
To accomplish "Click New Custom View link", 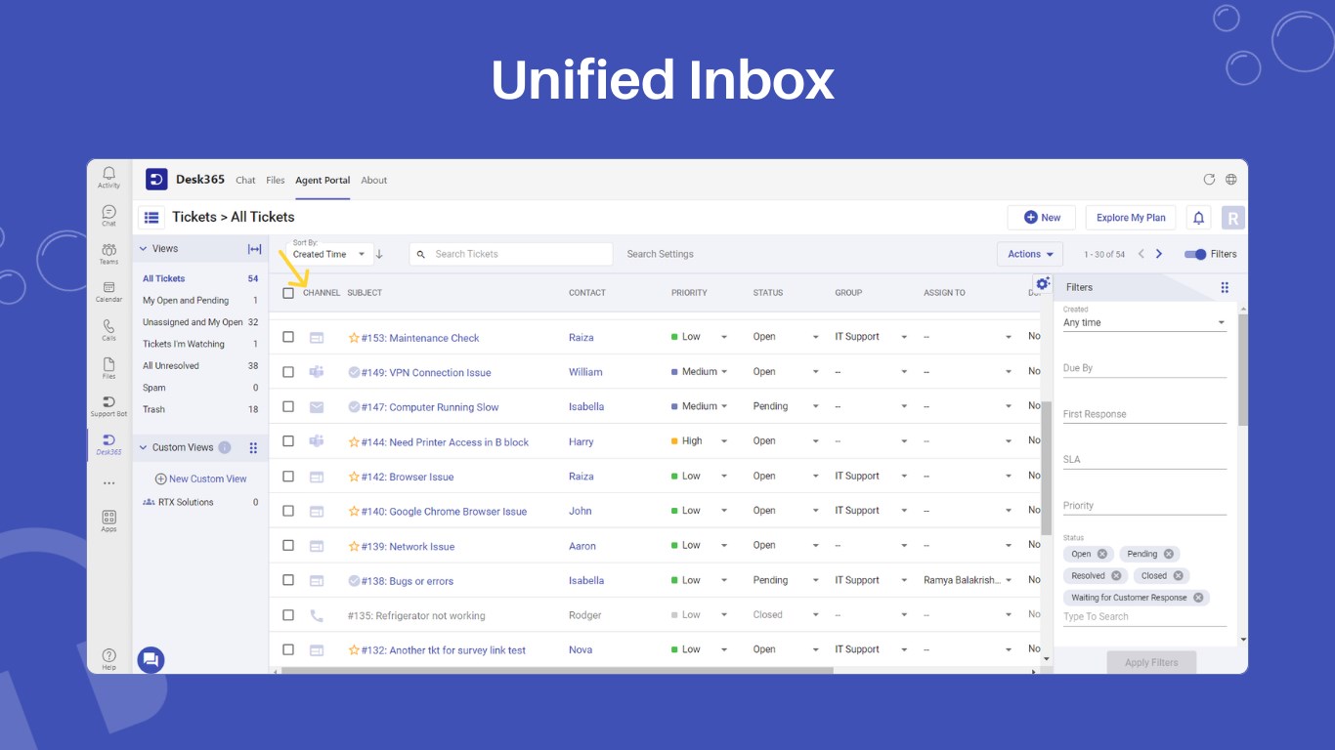I will (201, 479).
